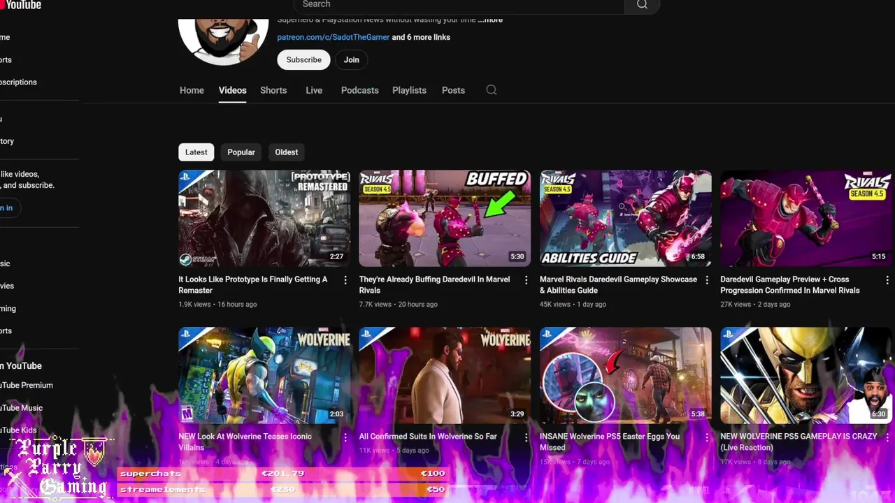
Task: Subscribe to the channel
Action: pyautogui.click(x=304, y=60)
